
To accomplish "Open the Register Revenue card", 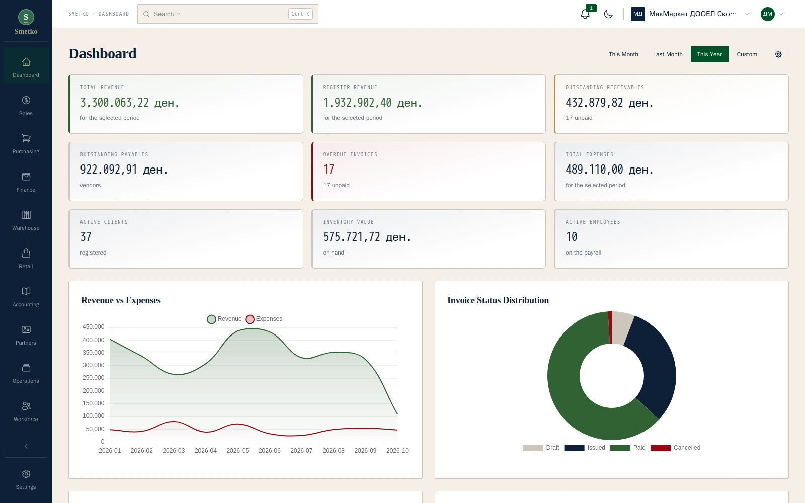I will (429, 104).
